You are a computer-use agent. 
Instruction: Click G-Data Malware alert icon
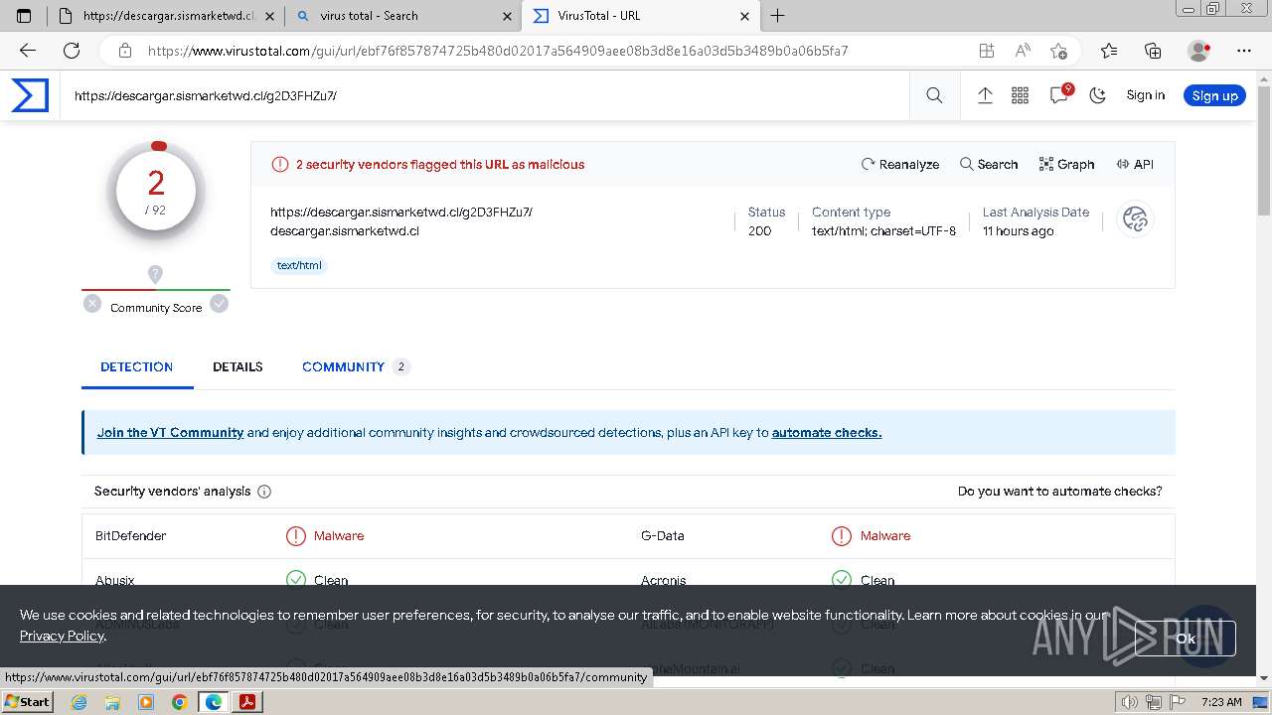pyautogui.click(x=842, y=536)
